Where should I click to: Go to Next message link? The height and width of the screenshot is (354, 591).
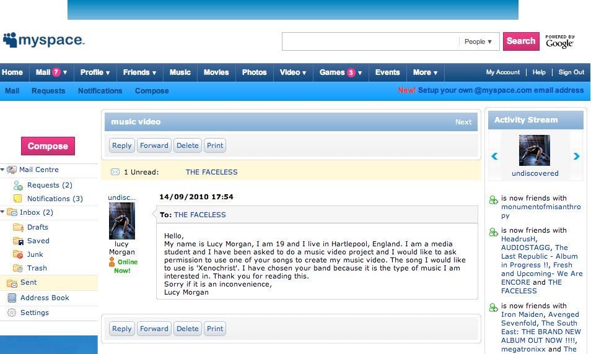[x=463, y=122]
